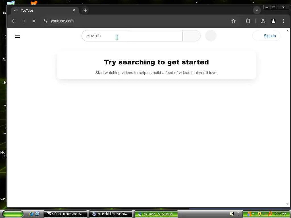Click the Sign in button

click(266, 36)
